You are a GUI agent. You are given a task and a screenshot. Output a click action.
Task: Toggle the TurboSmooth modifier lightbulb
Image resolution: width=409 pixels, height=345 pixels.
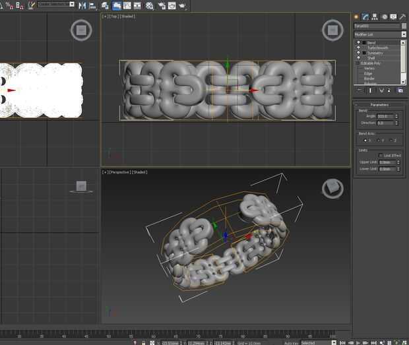point(358,47)
